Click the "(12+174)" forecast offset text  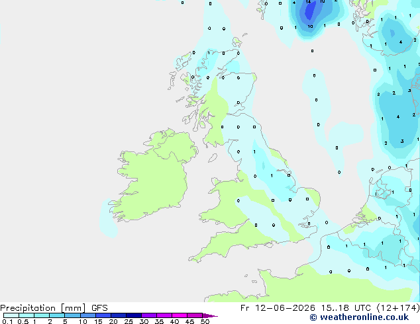coord(398,308)
